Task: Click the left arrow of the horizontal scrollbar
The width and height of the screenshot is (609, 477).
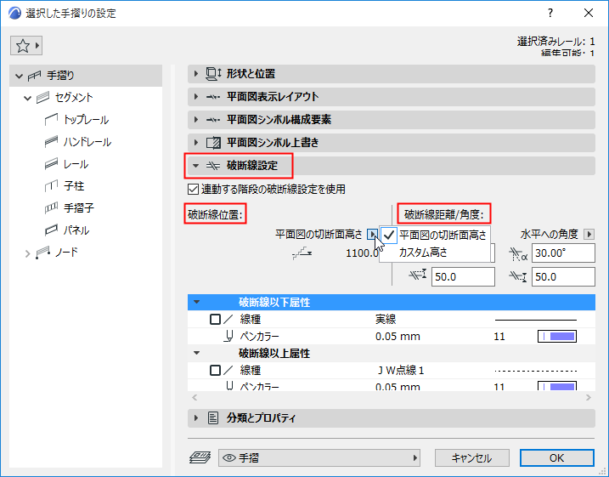Action: (x=195, y=397)
